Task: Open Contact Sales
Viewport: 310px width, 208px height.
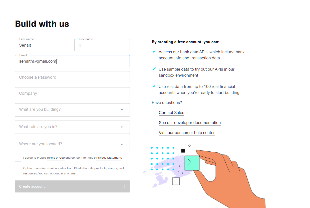Action: click(x=171, y=113)
